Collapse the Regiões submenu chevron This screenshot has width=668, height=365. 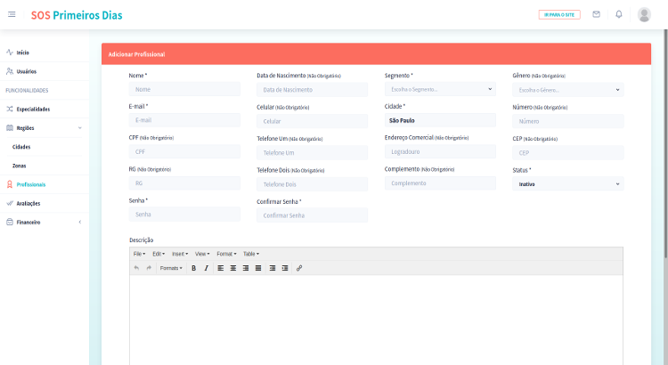tap(79, 128)
